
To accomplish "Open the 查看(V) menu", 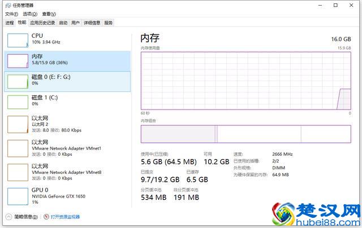I will [49, 14].
